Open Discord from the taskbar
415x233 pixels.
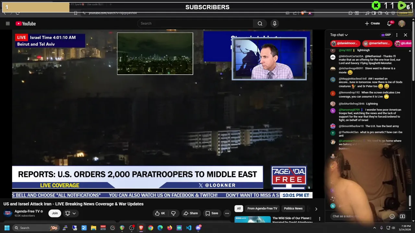[198, 228]
